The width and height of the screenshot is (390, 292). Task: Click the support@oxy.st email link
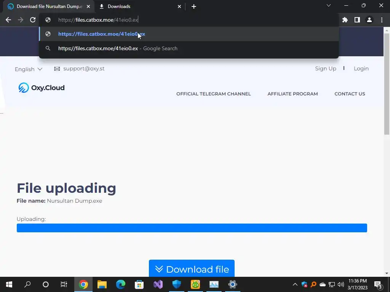(x=84, y=68)
